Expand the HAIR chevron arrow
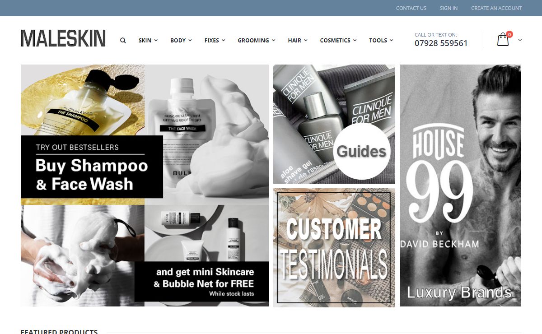 click(305, 40)
